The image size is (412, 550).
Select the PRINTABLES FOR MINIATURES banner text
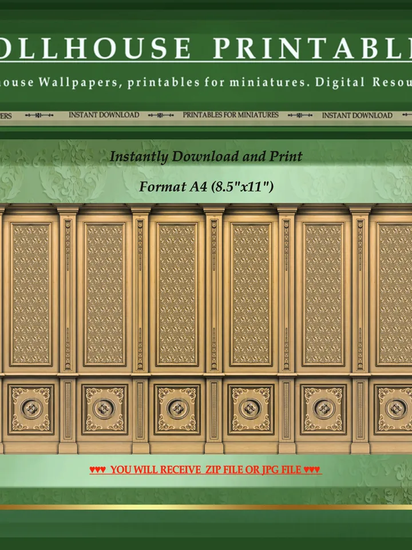[x=231, y=115]
